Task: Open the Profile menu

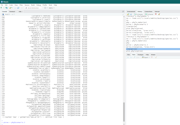Action: [x=45, y=5]
